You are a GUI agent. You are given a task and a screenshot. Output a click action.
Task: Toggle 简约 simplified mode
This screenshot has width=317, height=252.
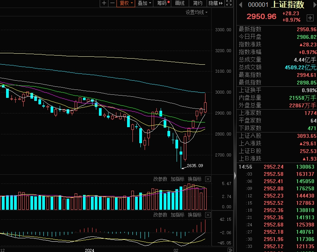click(x=198, y=3)
